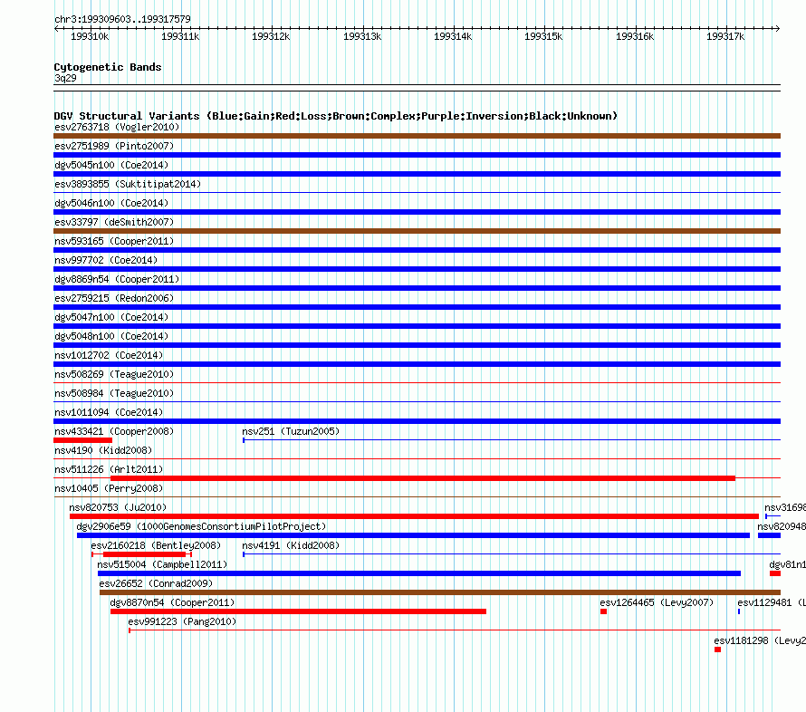Select the blue nsv515004 gain bar
806x712 pixels.
pyautogui.click(x=419, y=573)
